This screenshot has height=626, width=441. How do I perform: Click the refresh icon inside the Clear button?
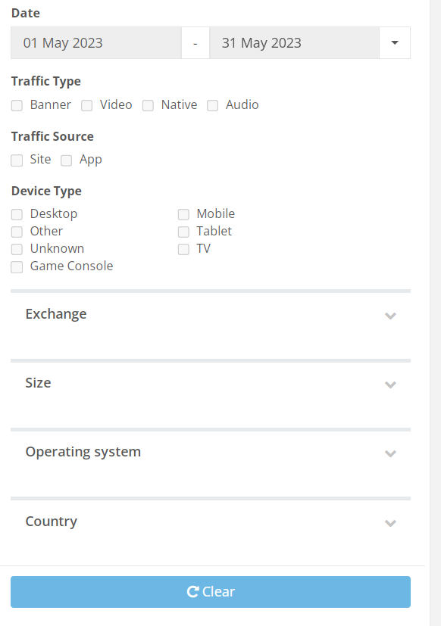[192, 592]
